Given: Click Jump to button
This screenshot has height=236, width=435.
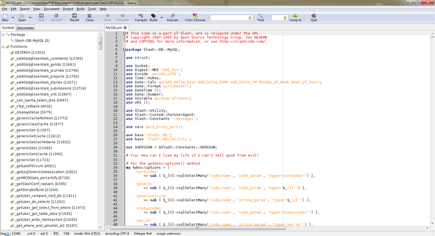Looking at the screenshot, I should 295,17.
